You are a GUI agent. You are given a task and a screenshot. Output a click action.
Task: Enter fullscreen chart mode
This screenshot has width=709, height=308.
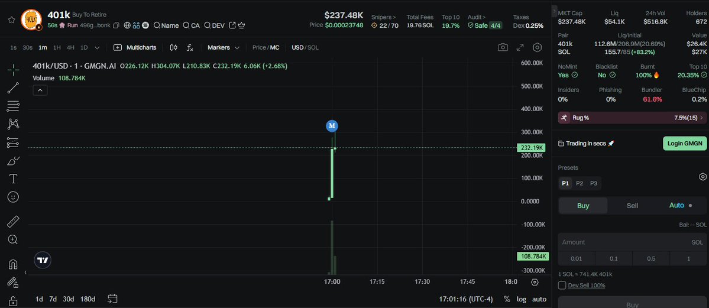pos(520,47)
